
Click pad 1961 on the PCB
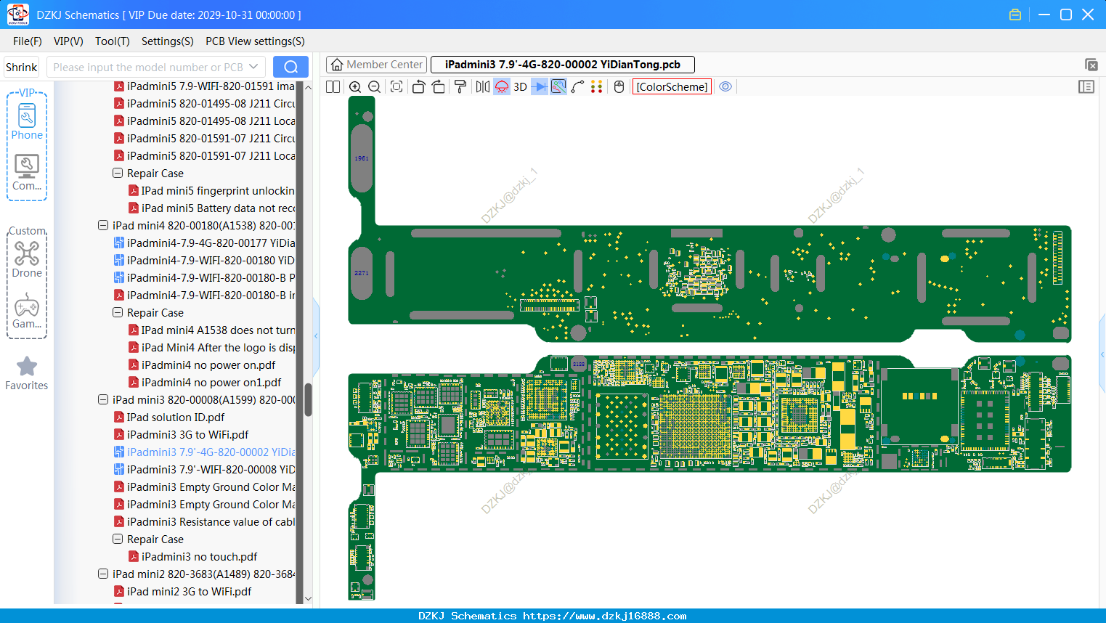click(x=362, y=158)
